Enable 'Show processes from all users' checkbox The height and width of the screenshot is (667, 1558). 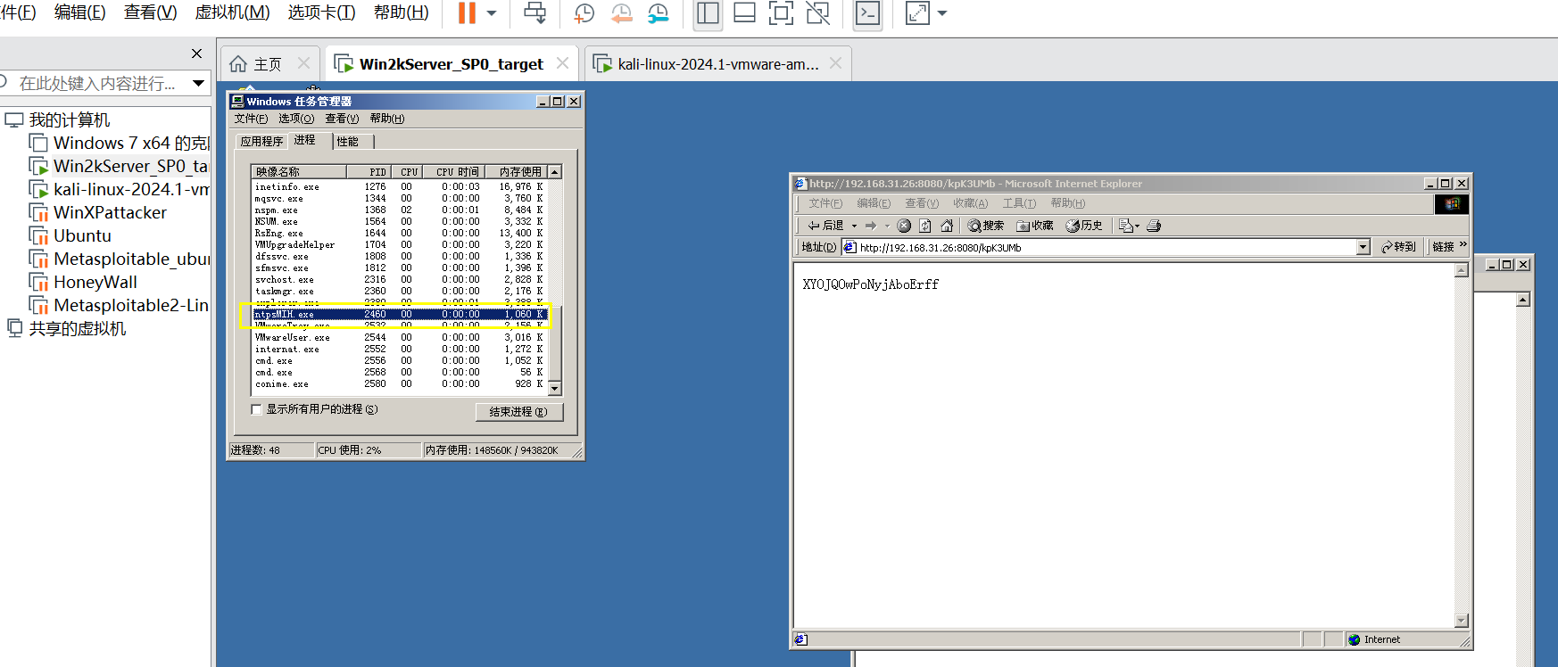point(257,409)
